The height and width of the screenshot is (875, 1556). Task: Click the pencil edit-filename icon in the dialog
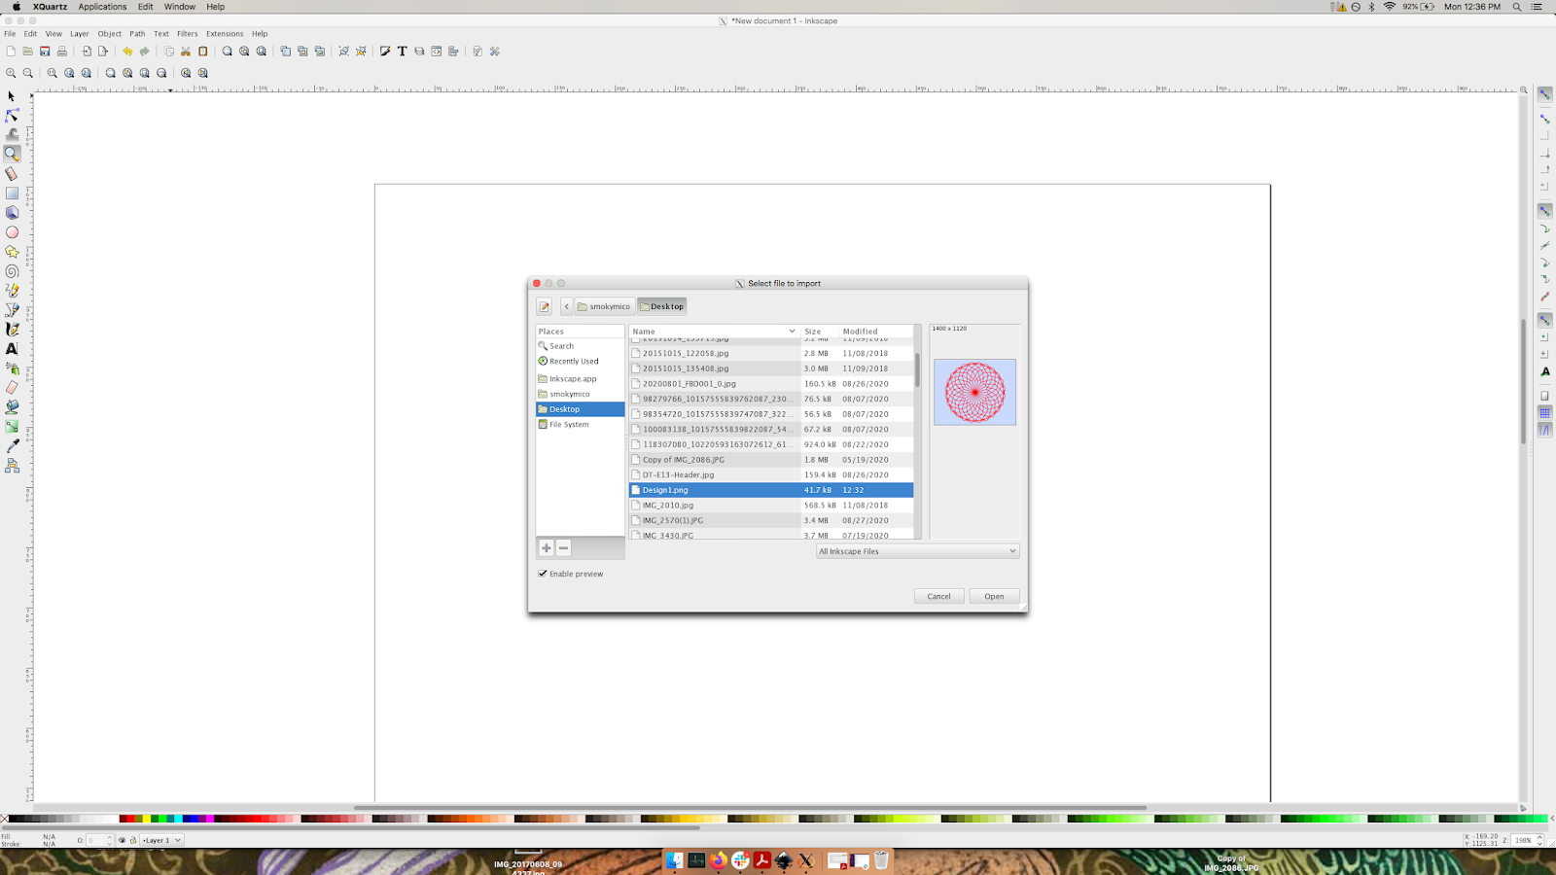[x=545, y=306]
